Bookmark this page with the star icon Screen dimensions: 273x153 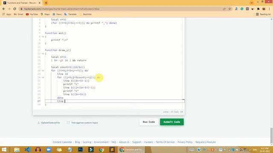pos(229,9)
